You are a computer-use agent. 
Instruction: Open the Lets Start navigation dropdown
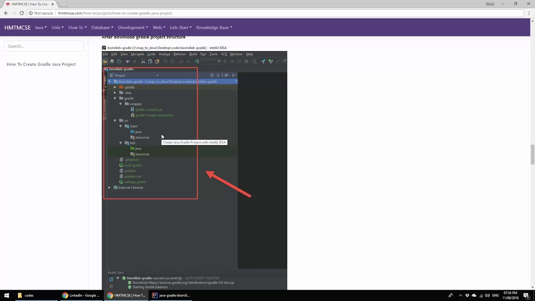(181, 28)
